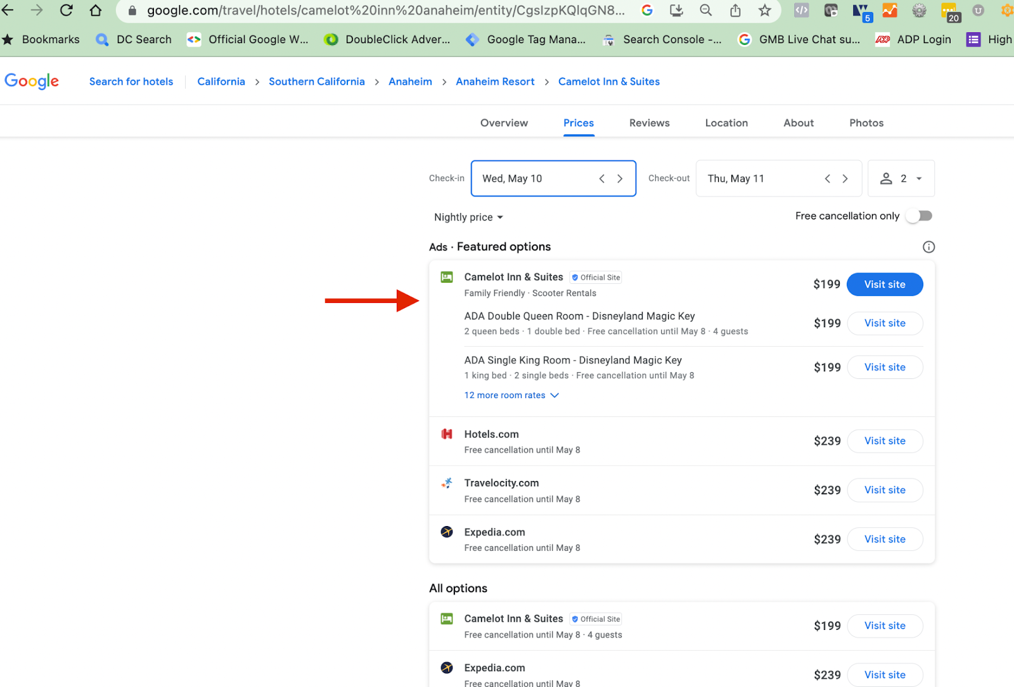Open the orange chart extension icon
This screenshot has height=687, width=1014.
tap(890, 10)
